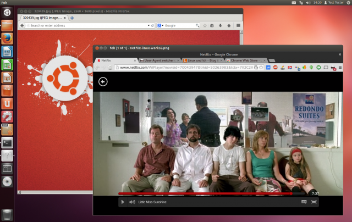Switch to Linux und Ich Blog tab
Viewport: 352px width, 222px height.
[x=202, y=60]
